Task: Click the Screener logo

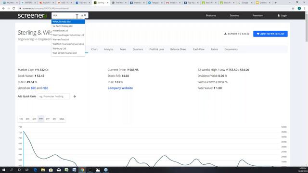Action: (32, 15)
